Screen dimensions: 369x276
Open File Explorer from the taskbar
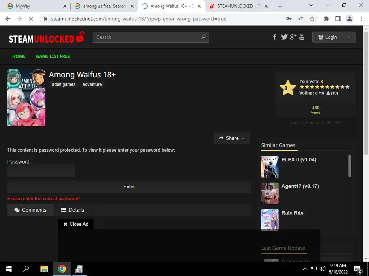44,269
